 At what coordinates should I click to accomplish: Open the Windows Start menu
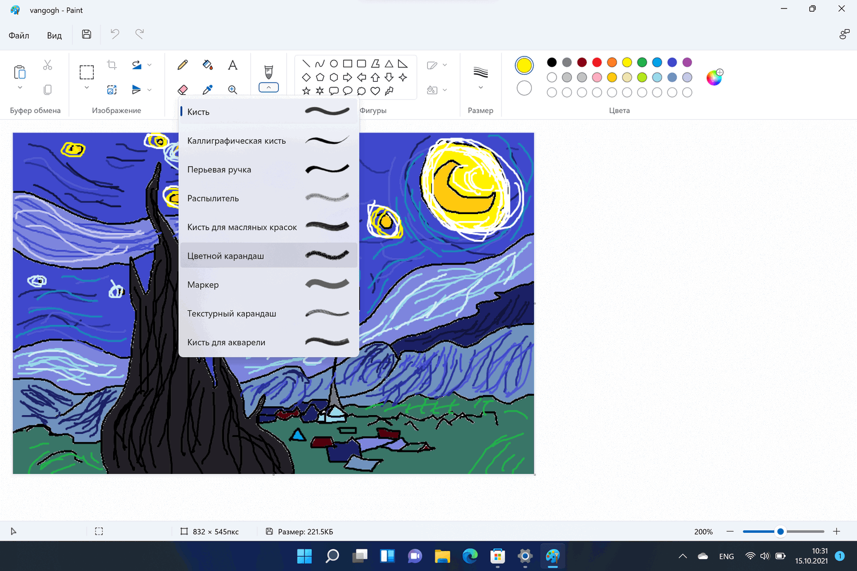point(305,556)
